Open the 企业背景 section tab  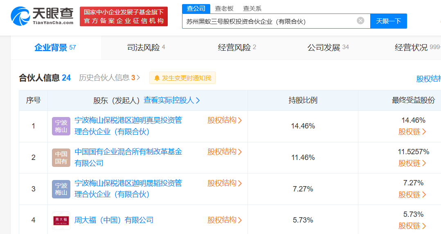pyautogui.click(x=55, y=47)
